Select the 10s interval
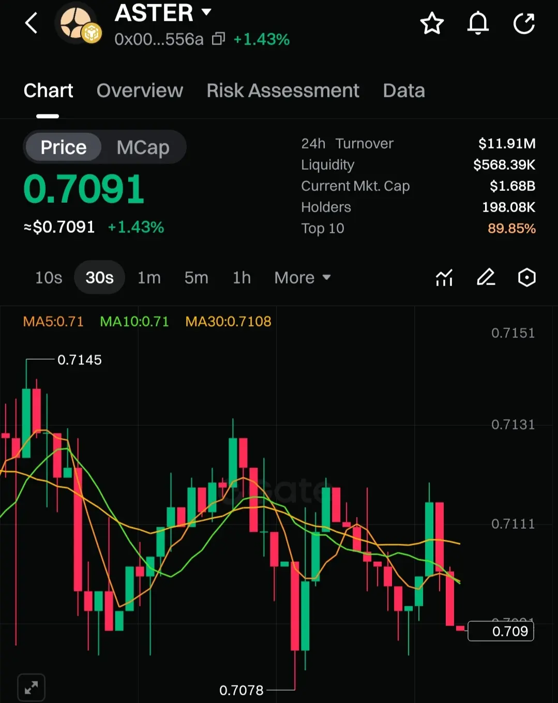558x703 pixels. pyautogui.click(x=49, y=278)
